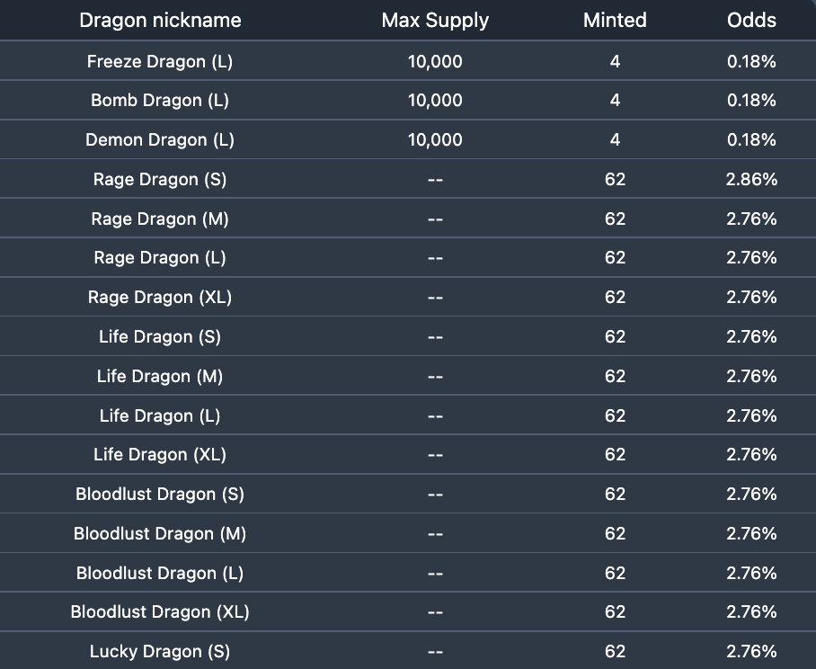
Task: Click the Life Dragon (S) name
Action: click(160, 337)
